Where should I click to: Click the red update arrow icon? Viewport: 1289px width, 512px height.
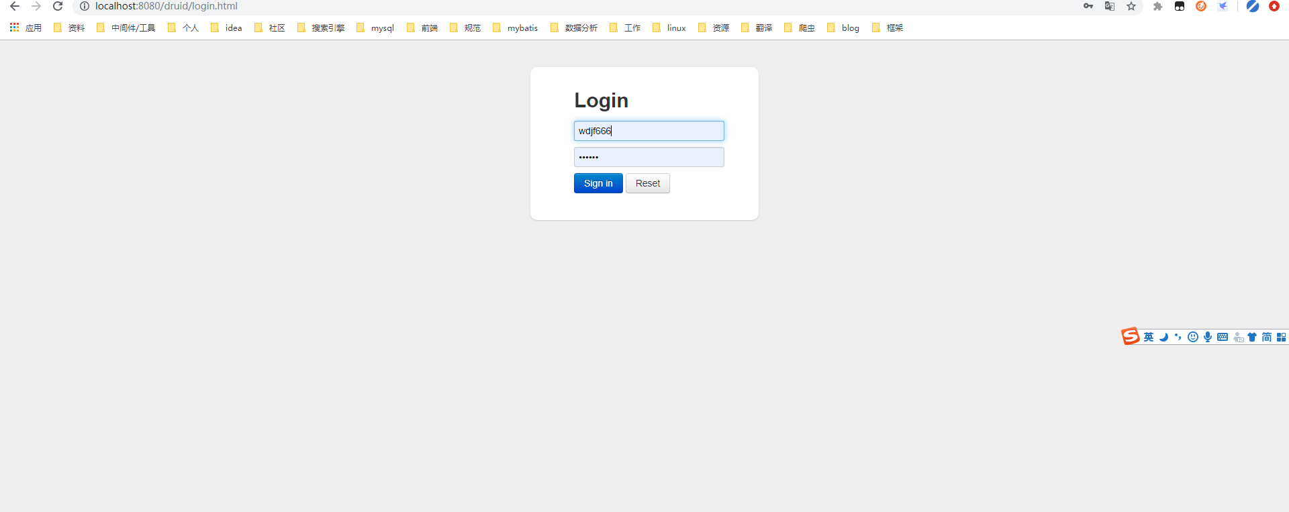pyautogui.click(x=1274, y=6)
